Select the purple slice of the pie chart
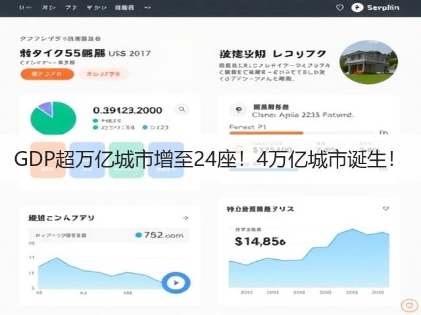Viewport: 421px width, 315px height. [45, 108]
